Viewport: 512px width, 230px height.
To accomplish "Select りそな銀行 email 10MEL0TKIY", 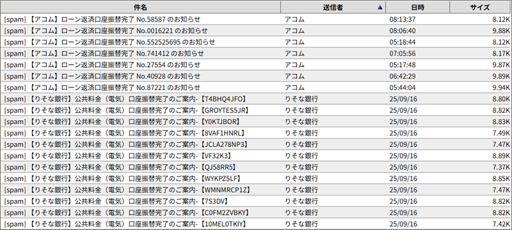I will pyautogui.click(x=256, y=224).
